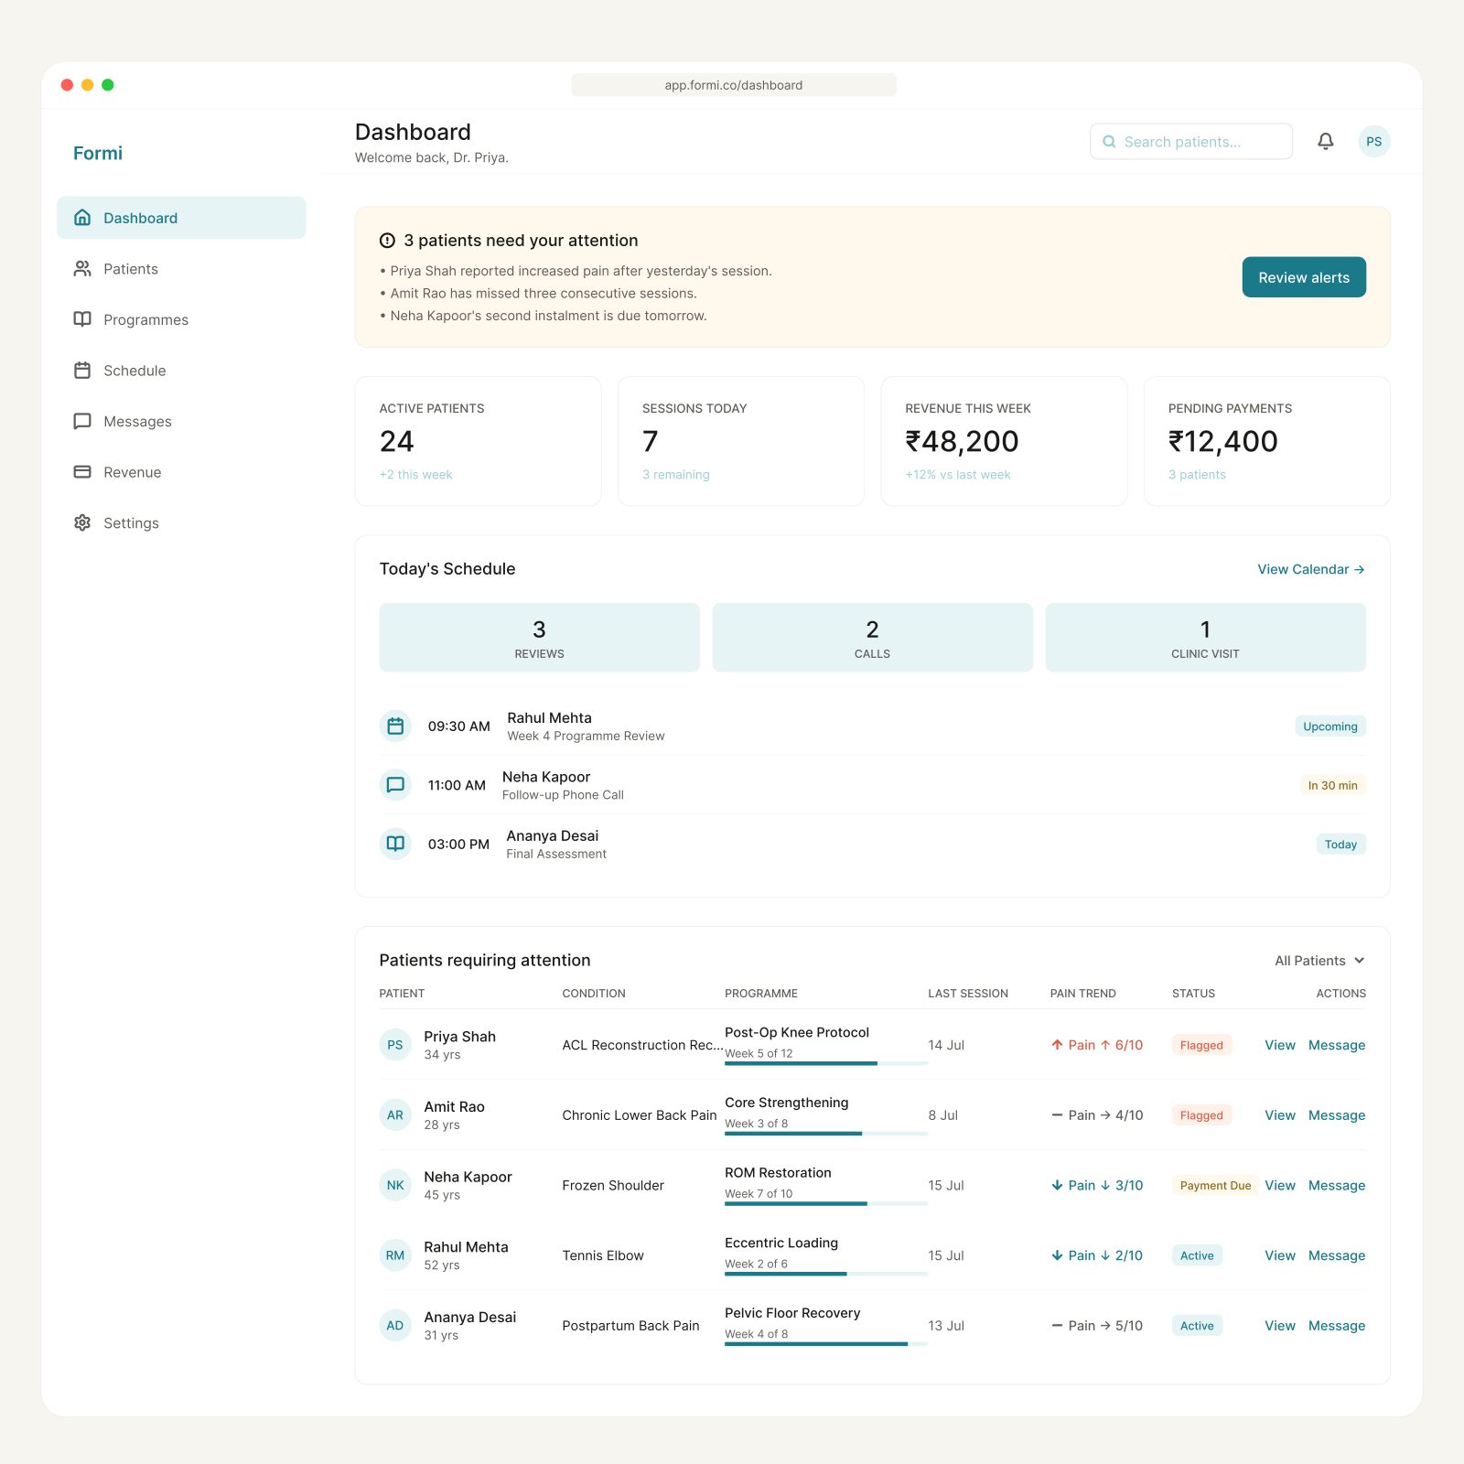
Task: Open Messages from sidebar
Action: (x=181, y=421)
